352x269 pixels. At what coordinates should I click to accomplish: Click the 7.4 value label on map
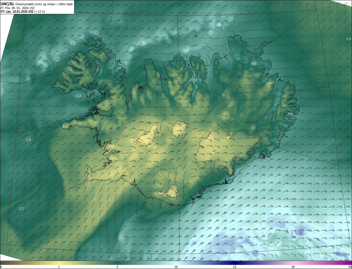[x=195, y=80]
